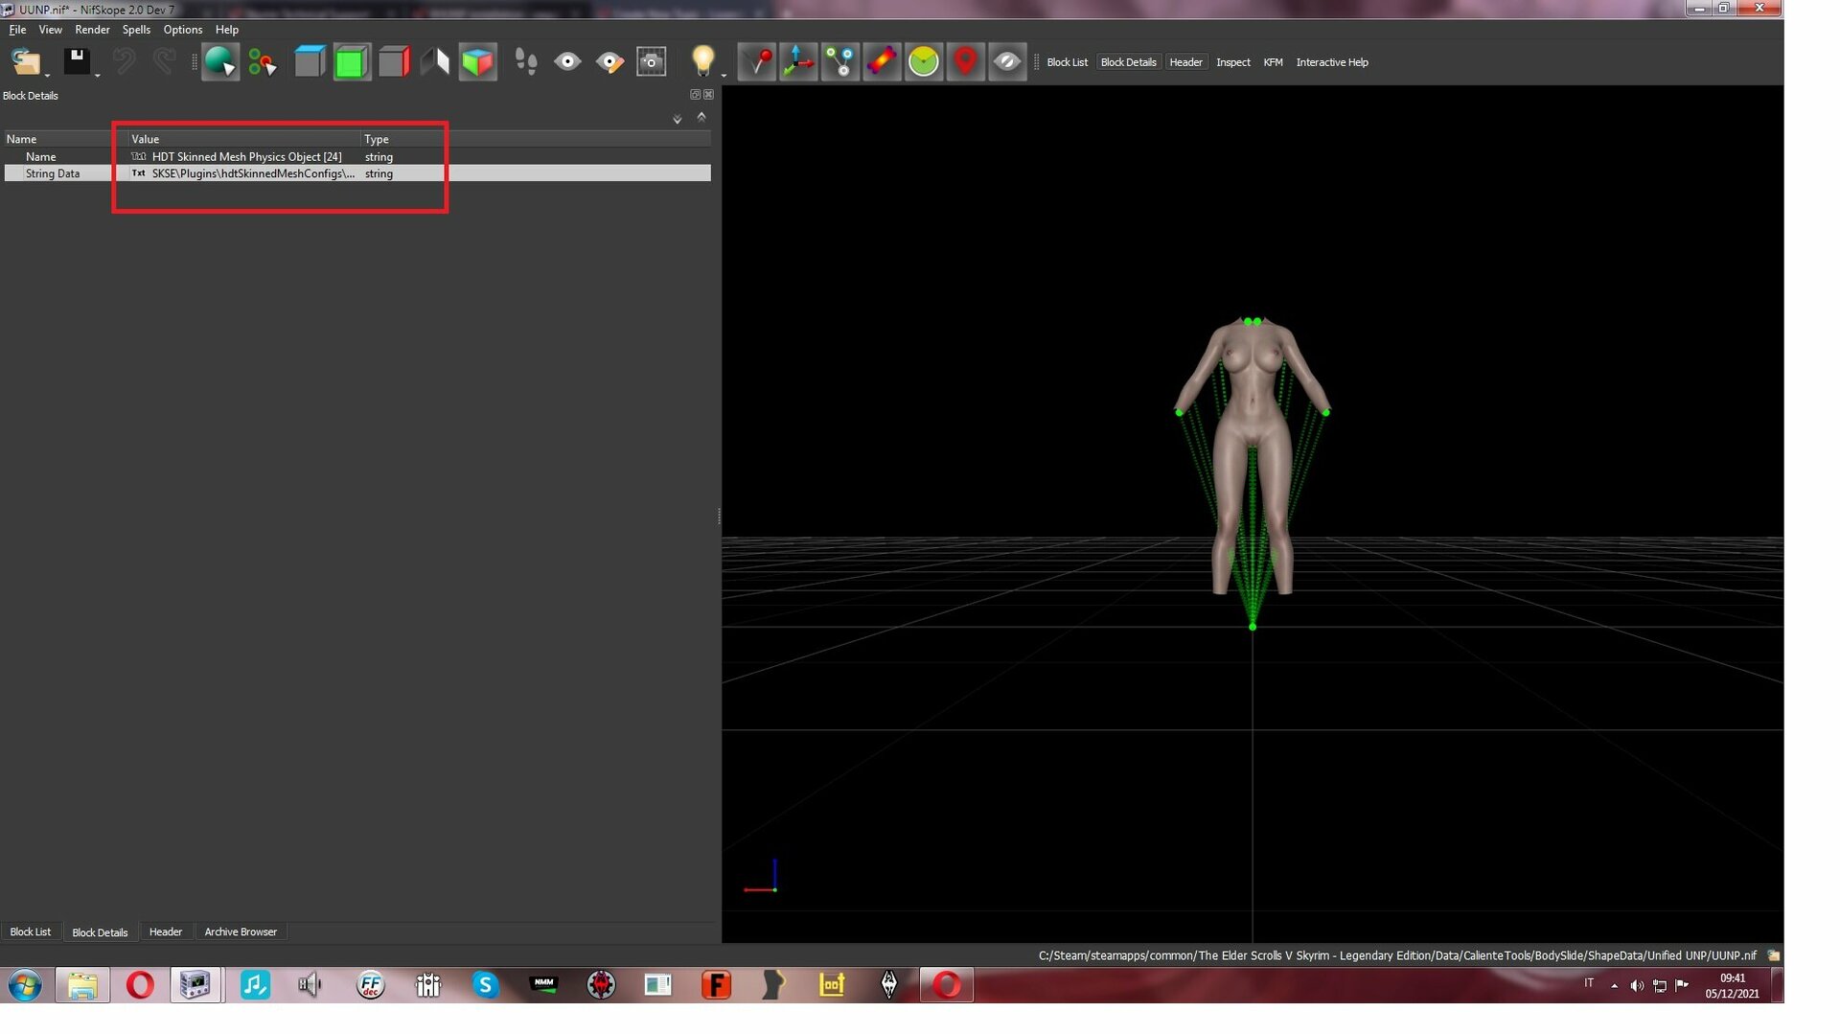This screenshot has height=1034, width=1840.
Task: Click the Save floppy disk icon
Action: pos(77,61)
